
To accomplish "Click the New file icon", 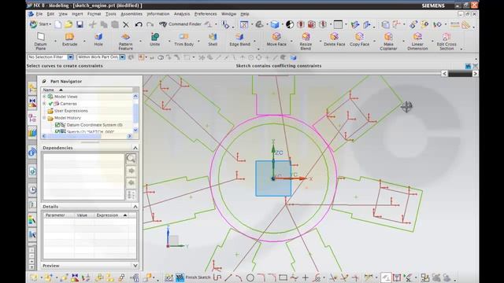I will tap(57, 24).
